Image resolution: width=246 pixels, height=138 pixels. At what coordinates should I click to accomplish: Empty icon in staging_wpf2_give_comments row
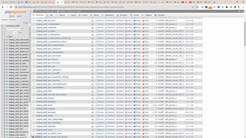coord(135,49)
